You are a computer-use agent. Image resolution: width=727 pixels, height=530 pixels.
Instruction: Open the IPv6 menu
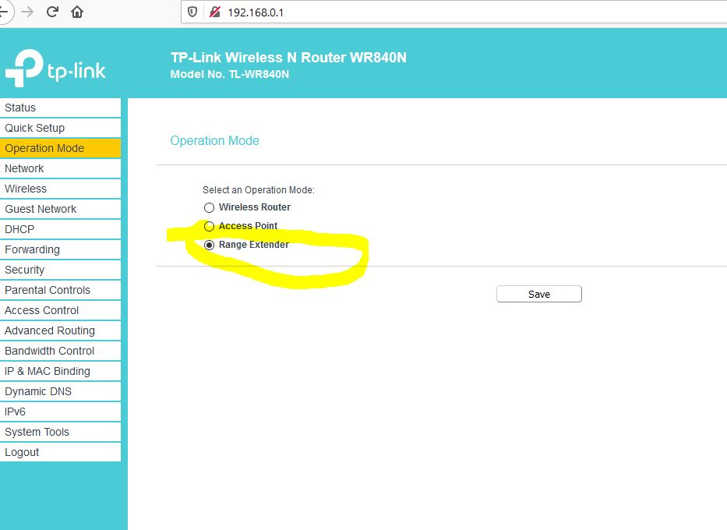click(x=60, y=412)
